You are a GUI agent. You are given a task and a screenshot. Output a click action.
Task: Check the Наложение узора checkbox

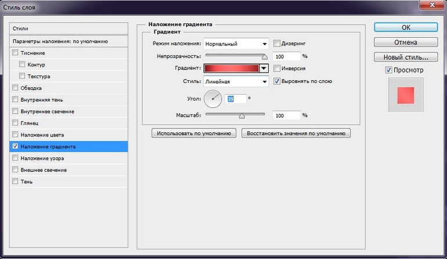pyautogui.click(x=15, y=158)
